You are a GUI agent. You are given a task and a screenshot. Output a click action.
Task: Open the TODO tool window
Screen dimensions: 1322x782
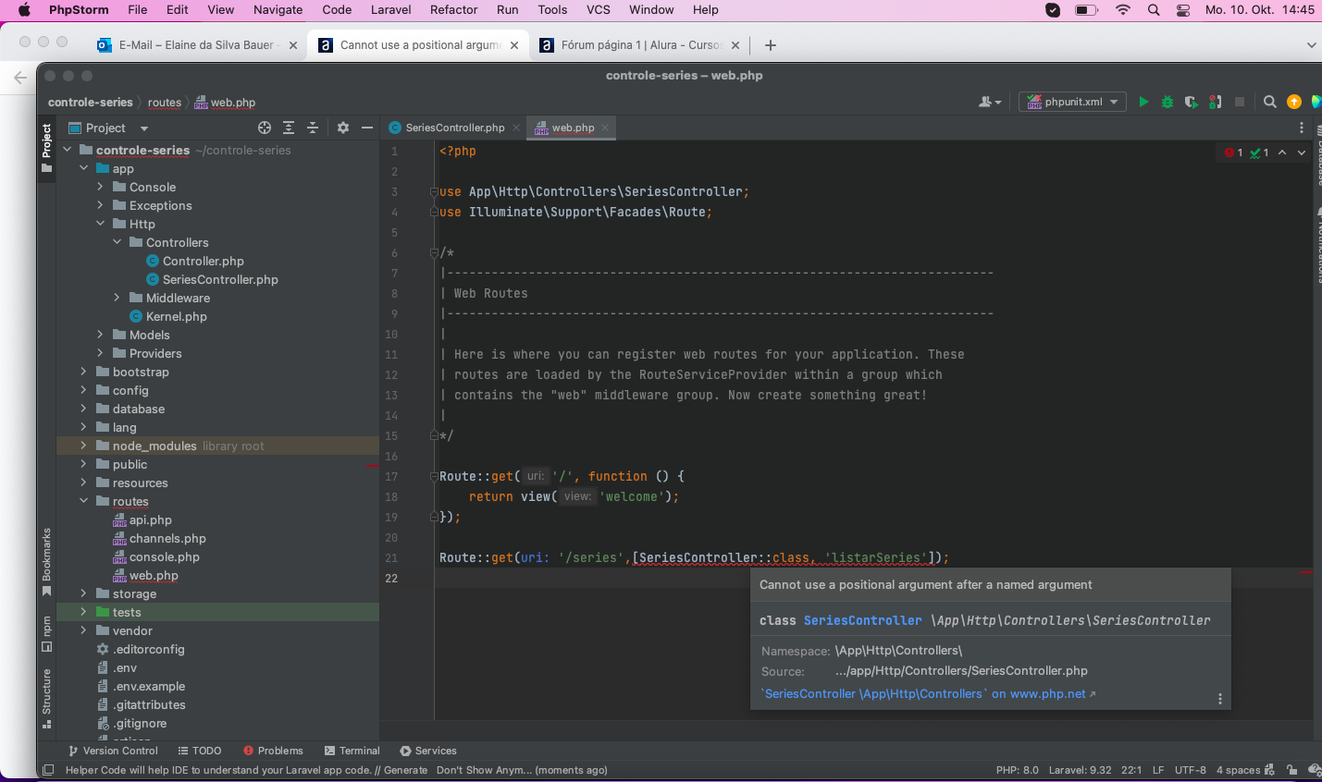click(199, 751)
